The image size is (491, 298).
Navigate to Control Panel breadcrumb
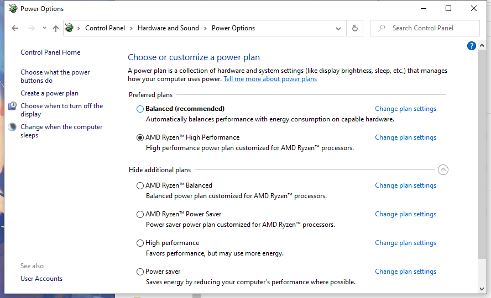(x=105, y=28)
